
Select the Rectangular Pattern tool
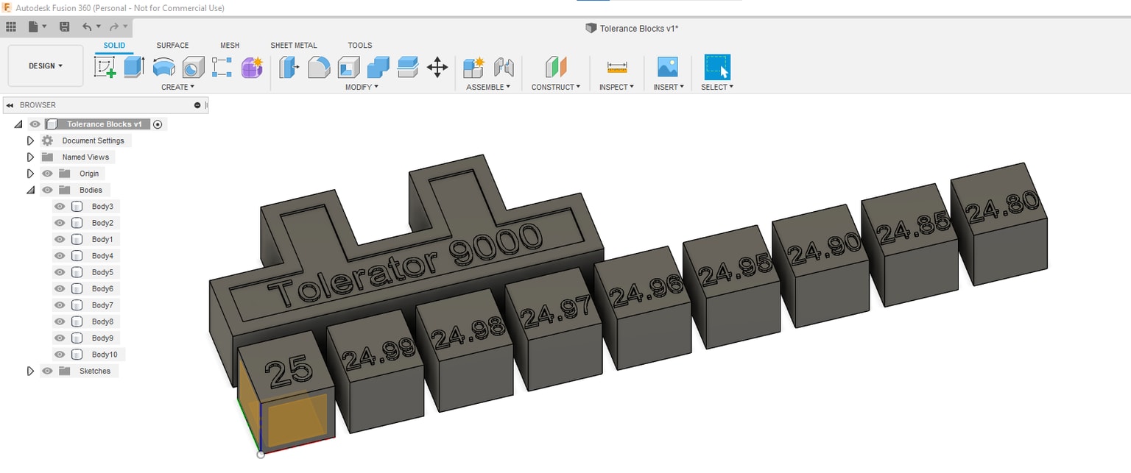coord(222,68)
